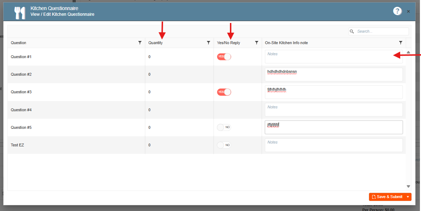Sort by On-Site Kitchen Info note header
421x211 pixels.
point(287,43)
